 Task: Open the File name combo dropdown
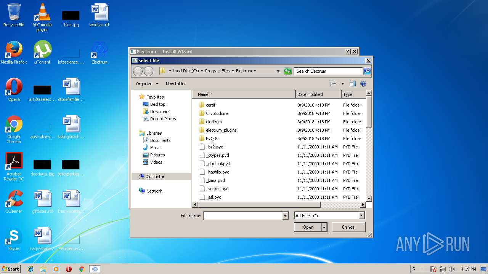pos(285,216)
